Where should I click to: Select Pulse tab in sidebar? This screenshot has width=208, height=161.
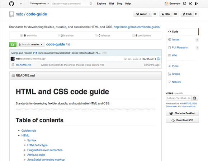(182, 66)
